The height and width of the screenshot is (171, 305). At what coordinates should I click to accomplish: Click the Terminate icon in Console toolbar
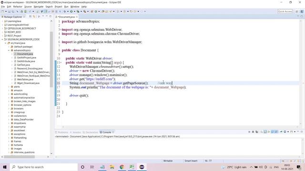pyautogui.click(x=249, y=132)
